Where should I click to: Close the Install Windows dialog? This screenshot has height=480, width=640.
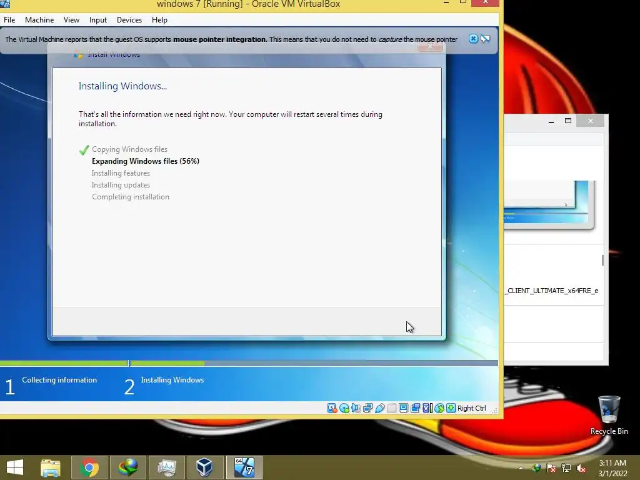pyautogui.click(x=430, y=46)
